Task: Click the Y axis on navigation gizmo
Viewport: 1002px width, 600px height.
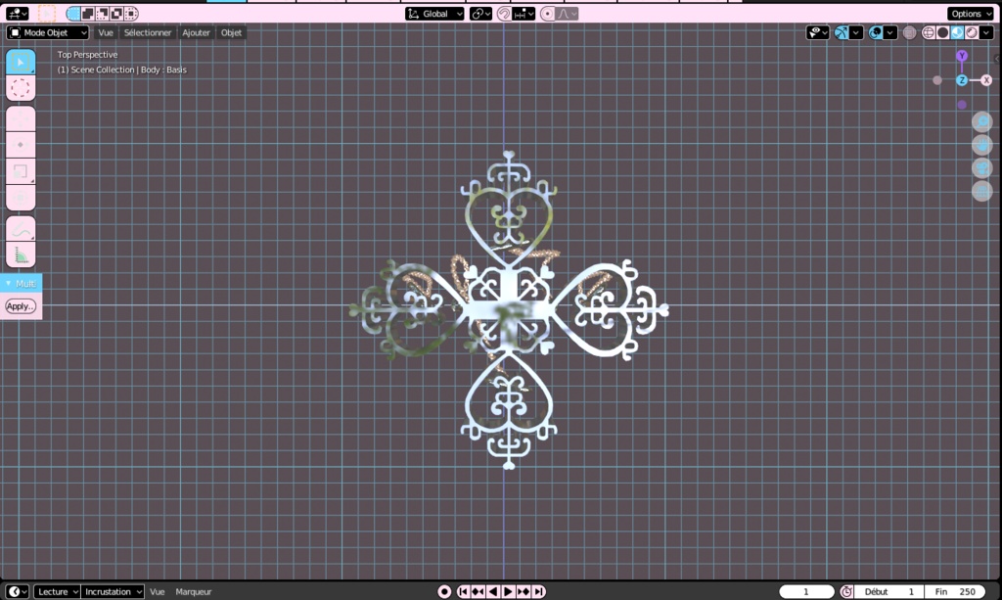Action: pos(962,56)
